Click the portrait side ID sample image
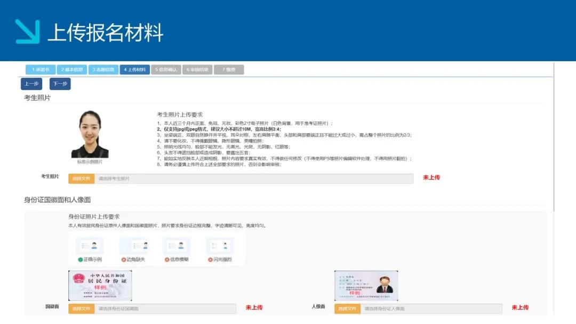Viewport: 576px width, 324px height. (x=366, y=286)
